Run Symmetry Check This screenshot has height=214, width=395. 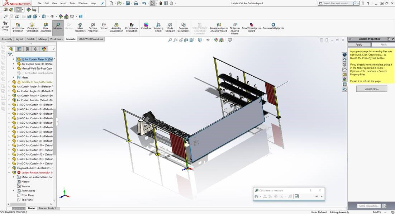pyautogui.click(x=158, y=27)
